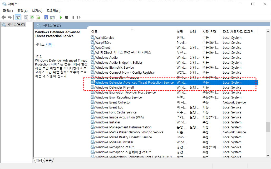This screenshot has width=271, height=169.
Task: Select the gear icon of the Windows Audio row
Action: point(93,57)
